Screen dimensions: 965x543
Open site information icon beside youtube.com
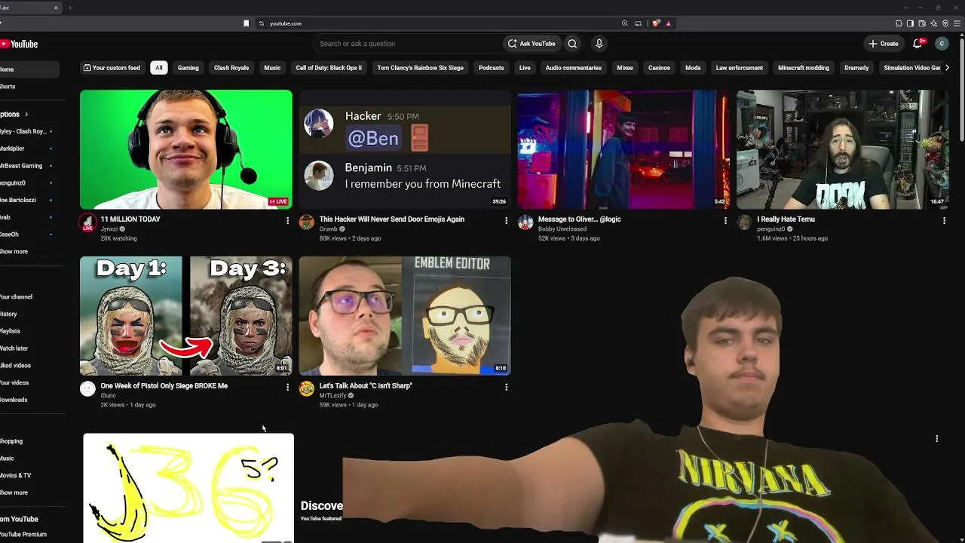pos(262,23)
